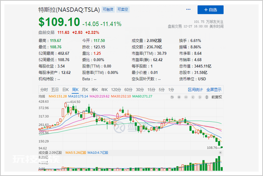
Task: Add TSLA to watchlist with 自选 button
Action: coord(210,10)
